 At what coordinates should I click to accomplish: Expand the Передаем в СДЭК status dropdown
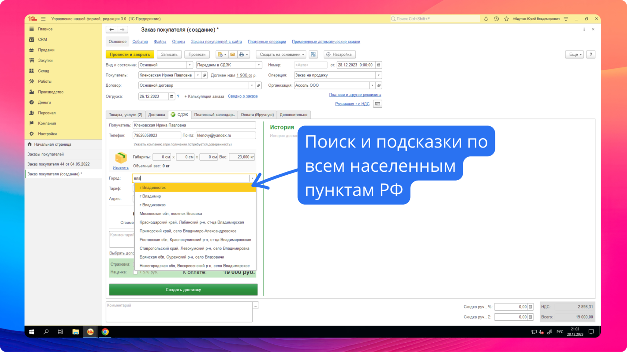click(259, 65)
